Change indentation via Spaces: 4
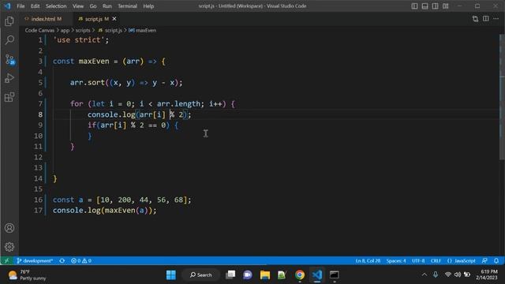 [x=396, y=260]
